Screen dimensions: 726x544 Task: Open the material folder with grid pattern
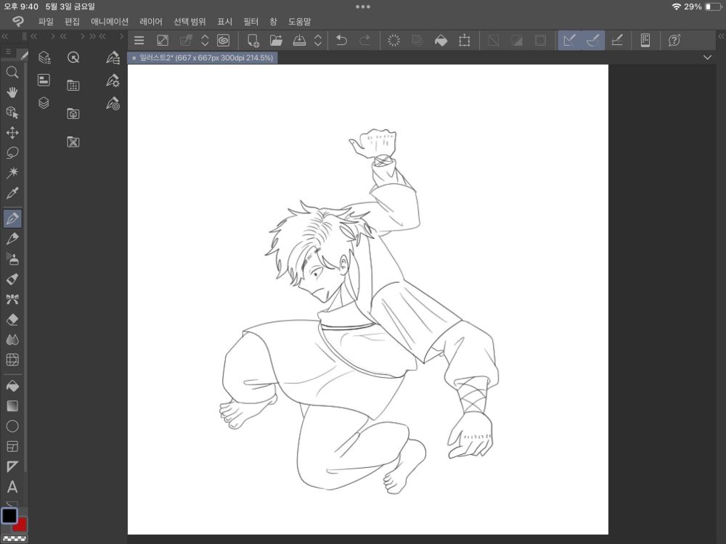pyautogui.click(x=73, y=85)
